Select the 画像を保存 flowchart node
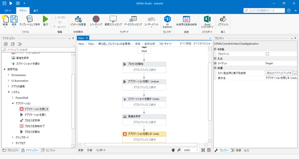This screenshot has width=299, height=159. tap(144, 119)
